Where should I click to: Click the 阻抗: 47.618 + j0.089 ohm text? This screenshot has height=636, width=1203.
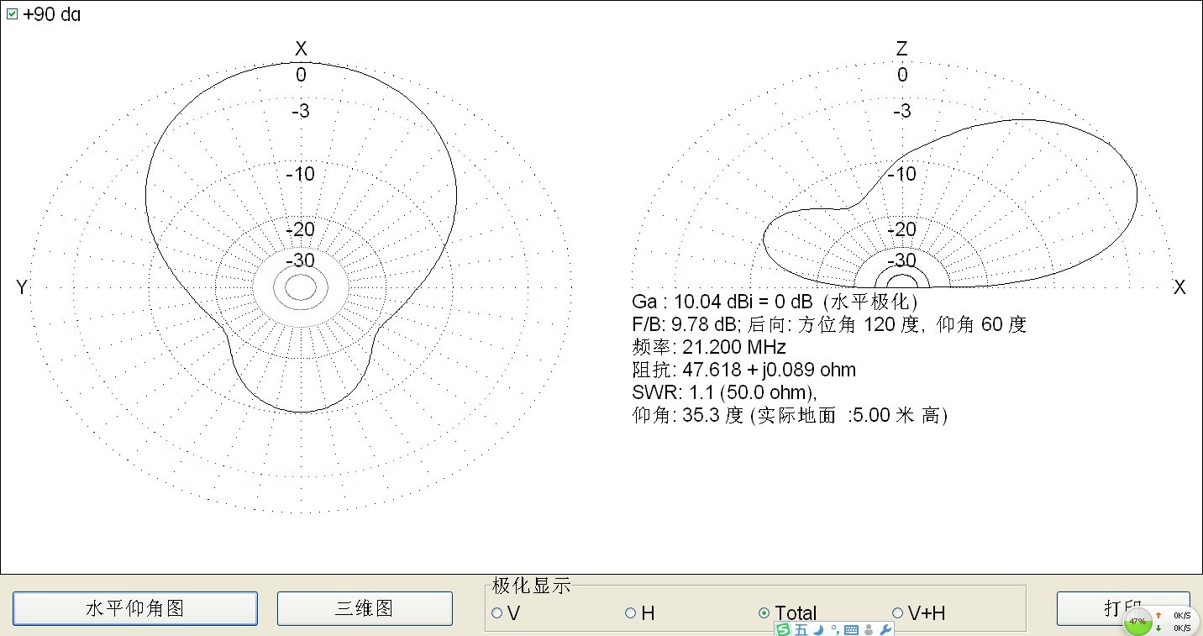click(743, 370)
